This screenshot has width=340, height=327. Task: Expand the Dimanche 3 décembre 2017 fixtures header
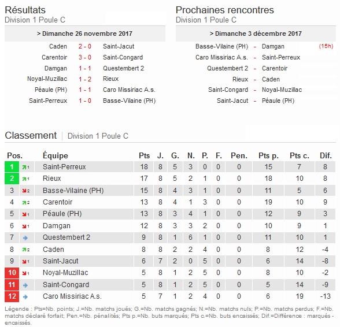pos(256,34)
